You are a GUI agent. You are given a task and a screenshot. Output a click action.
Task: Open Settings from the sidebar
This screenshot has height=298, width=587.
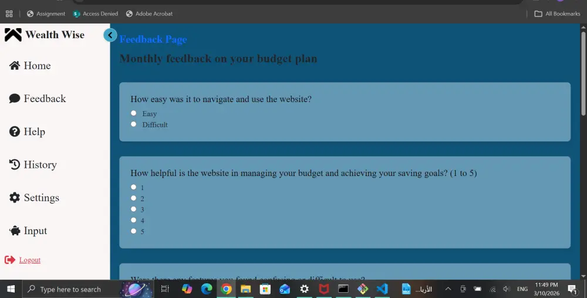point(42,198)
